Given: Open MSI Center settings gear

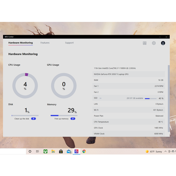Looking at the screenshot, I should [x=154, y=43].
